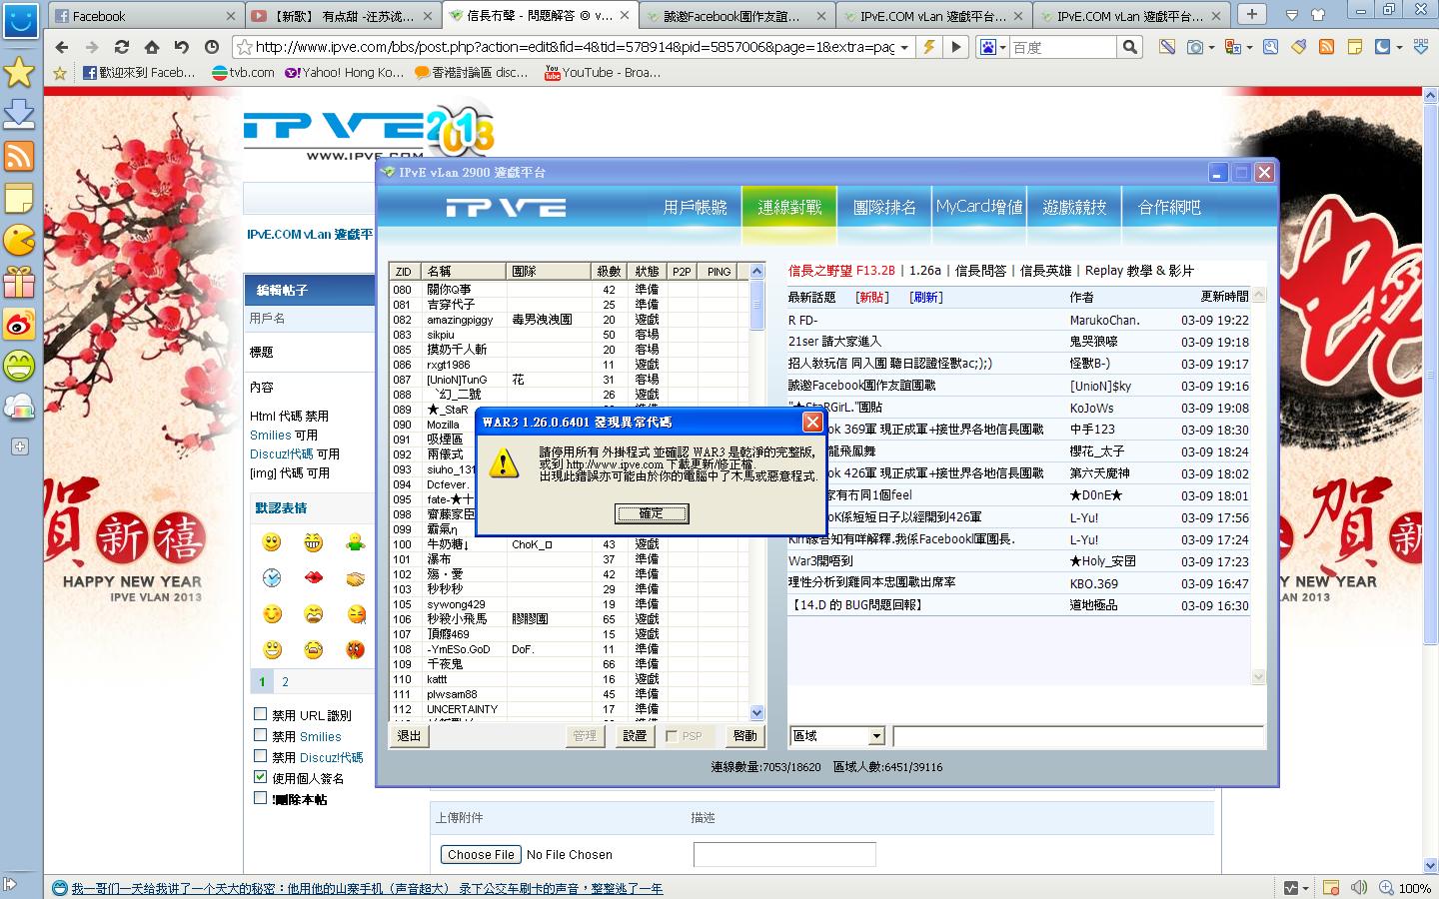
Task: Click the search magnifier icon beside Baidu box
Action: coord(1129,47)
